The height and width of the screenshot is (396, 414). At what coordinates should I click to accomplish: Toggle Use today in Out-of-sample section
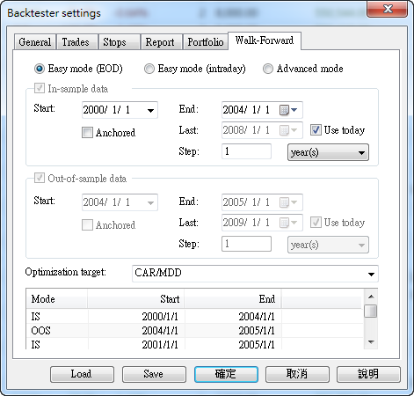(316, 223)
